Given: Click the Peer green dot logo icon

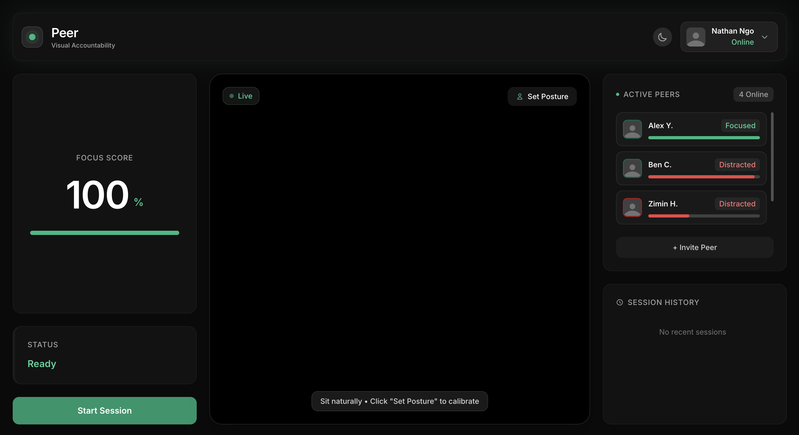Looking at the screenshot, I should tap(32, 37).
